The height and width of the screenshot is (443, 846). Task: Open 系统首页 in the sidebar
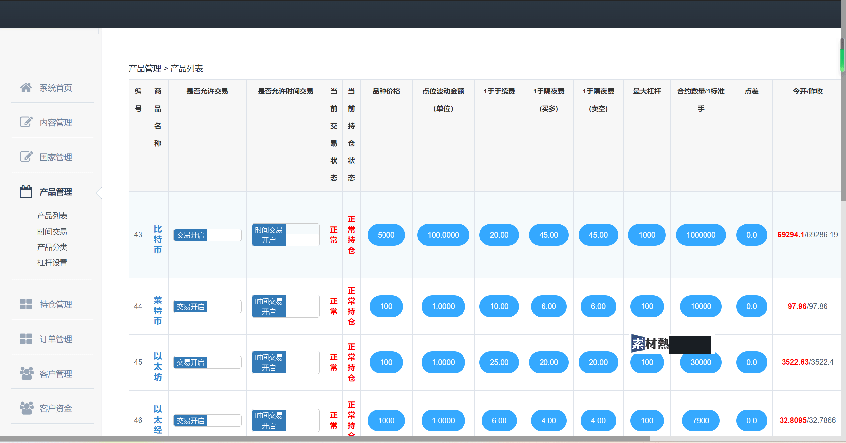tap(56, 88)
